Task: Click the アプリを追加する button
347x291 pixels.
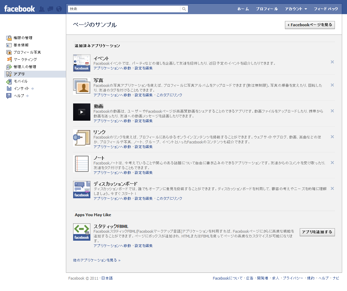Action: coord(317,232)
